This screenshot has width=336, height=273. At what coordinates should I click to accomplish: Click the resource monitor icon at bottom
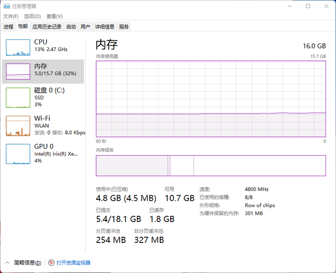click(x=51, y=262)
